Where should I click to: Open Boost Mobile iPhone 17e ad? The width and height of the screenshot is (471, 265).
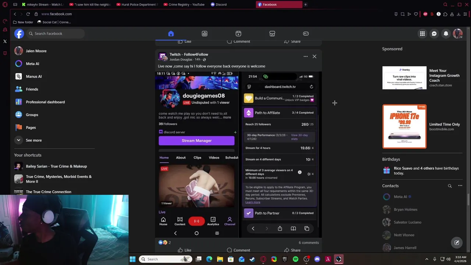[x=422, y=127]
